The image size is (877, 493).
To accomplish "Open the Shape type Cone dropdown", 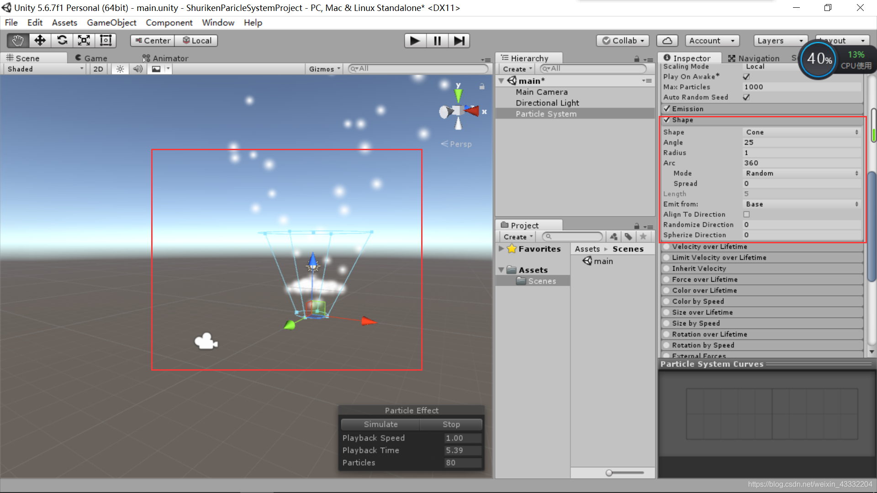I will tap(802, 132).
